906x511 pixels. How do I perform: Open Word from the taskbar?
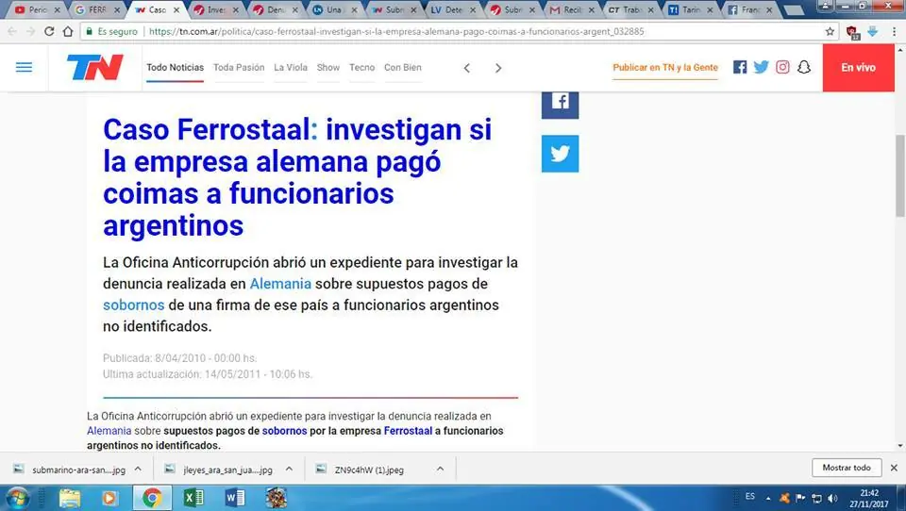pyautogui.click(x=235, y=498)
